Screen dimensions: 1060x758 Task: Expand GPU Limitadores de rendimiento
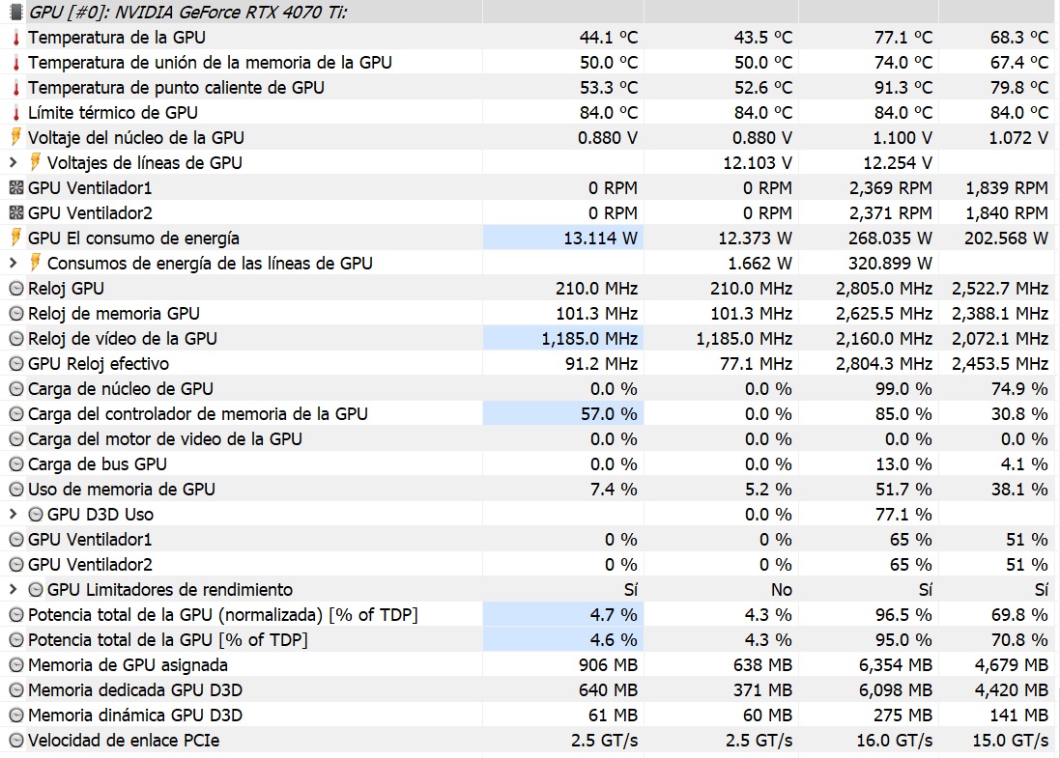tap(13, 590)
